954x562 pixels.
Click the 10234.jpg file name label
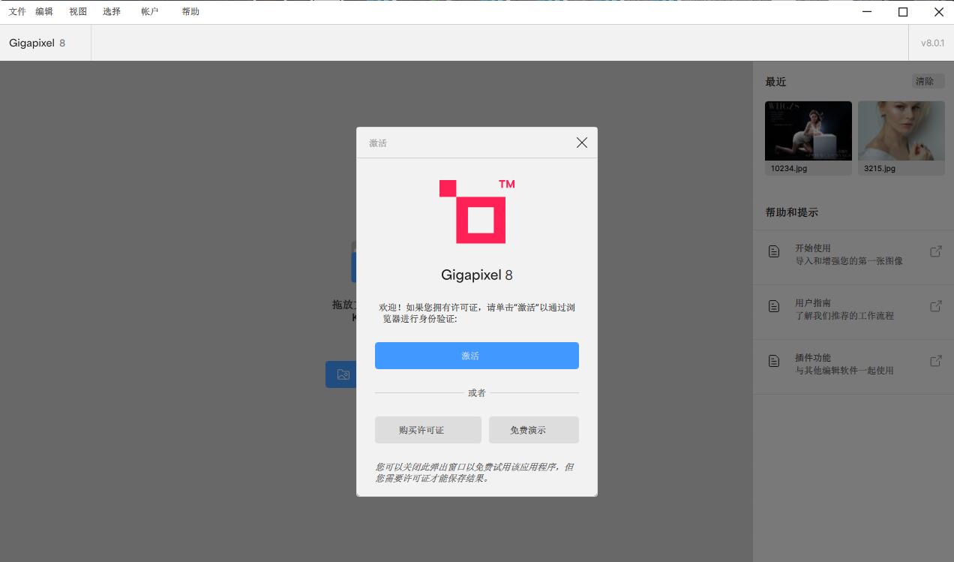(x=789, y=169)
